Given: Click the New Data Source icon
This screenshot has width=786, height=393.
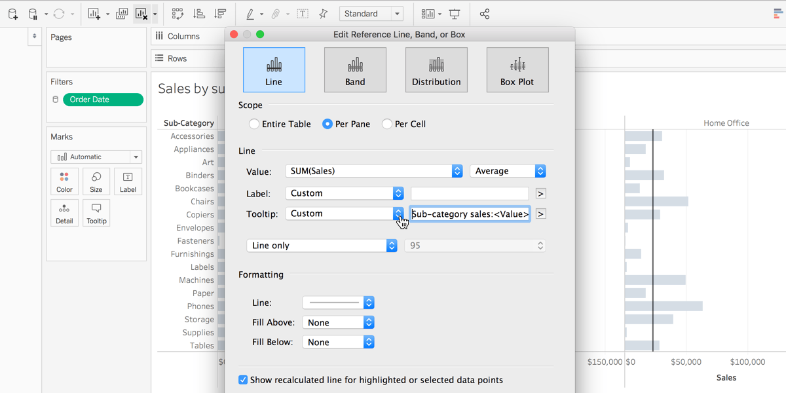Looking at the screenshot, I should [x=12, y=14].
